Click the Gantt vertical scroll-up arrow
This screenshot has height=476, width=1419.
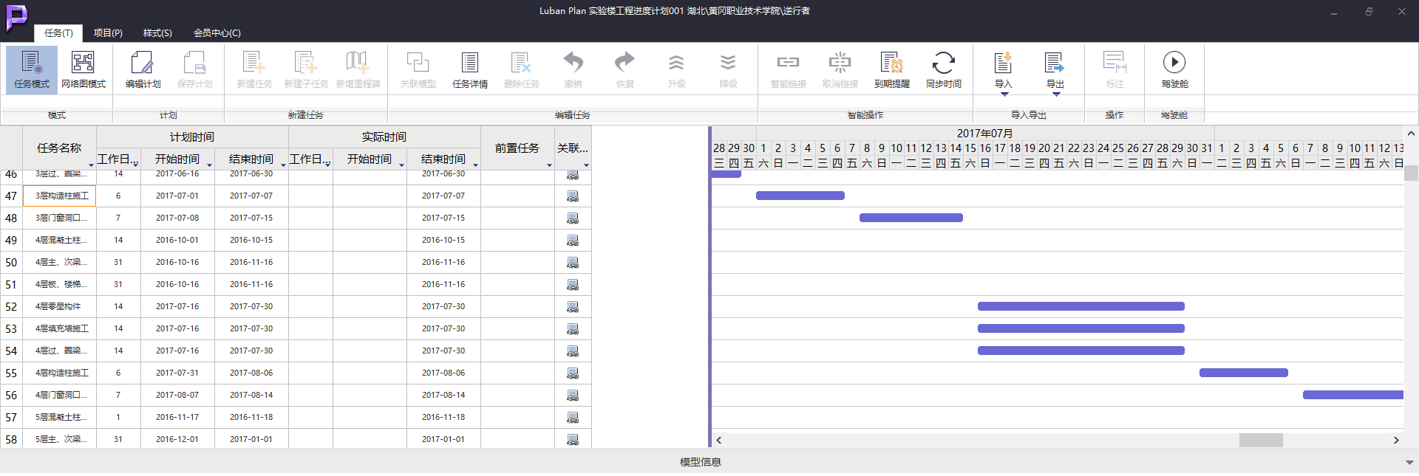point(1411,134)
